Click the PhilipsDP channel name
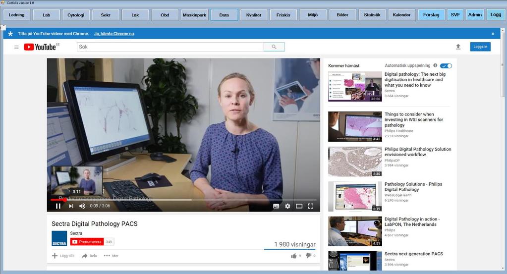 (x=392, y=160)
